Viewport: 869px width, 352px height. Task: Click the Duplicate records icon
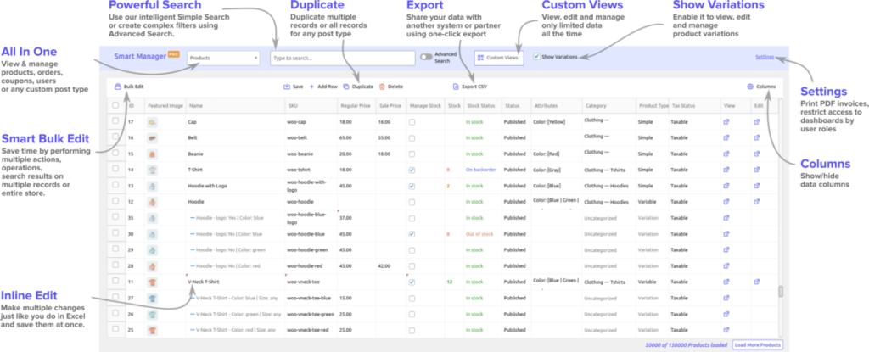pyautogui.click(x=346, y=87)
